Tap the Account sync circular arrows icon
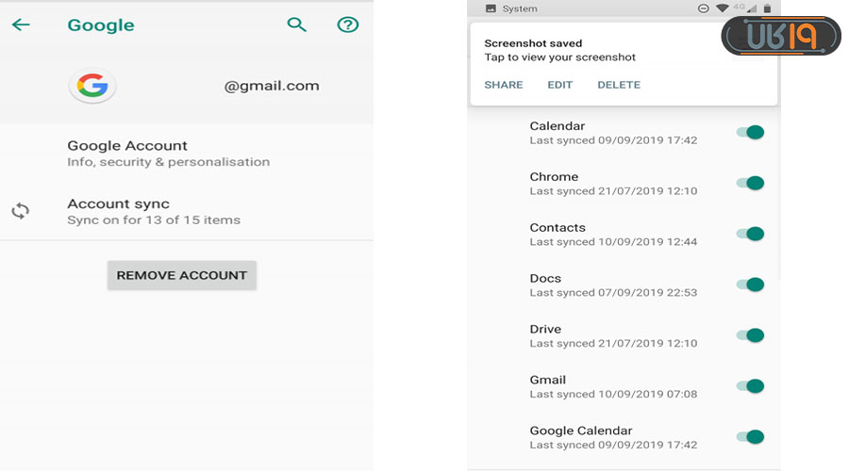This screenshot has width=849, height=471. (21, 211)
